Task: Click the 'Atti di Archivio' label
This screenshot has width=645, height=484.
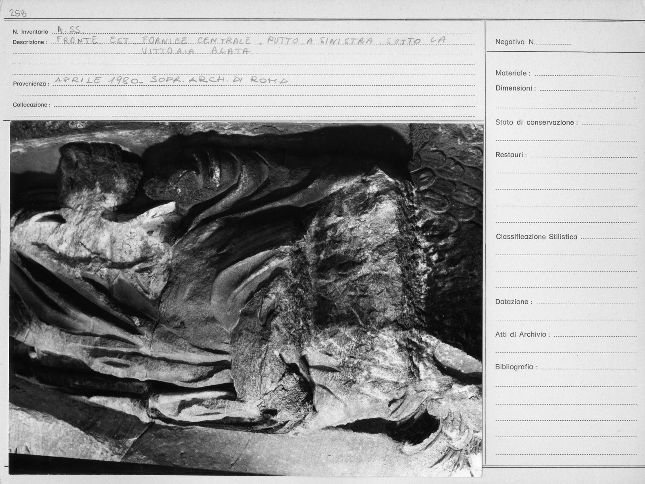Action: 522,334
